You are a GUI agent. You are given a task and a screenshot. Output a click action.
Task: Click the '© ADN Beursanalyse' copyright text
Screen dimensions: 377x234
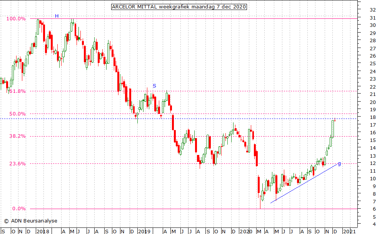[x=30, y=221]
